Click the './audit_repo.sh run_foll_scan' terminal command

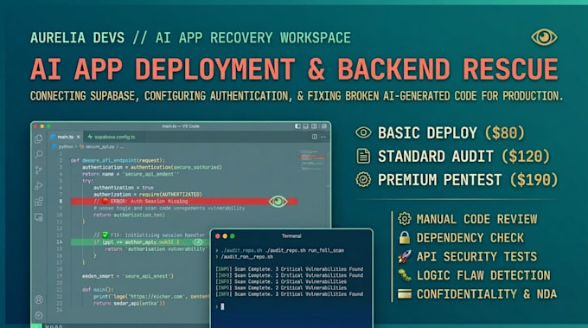[x=305, y=250]
